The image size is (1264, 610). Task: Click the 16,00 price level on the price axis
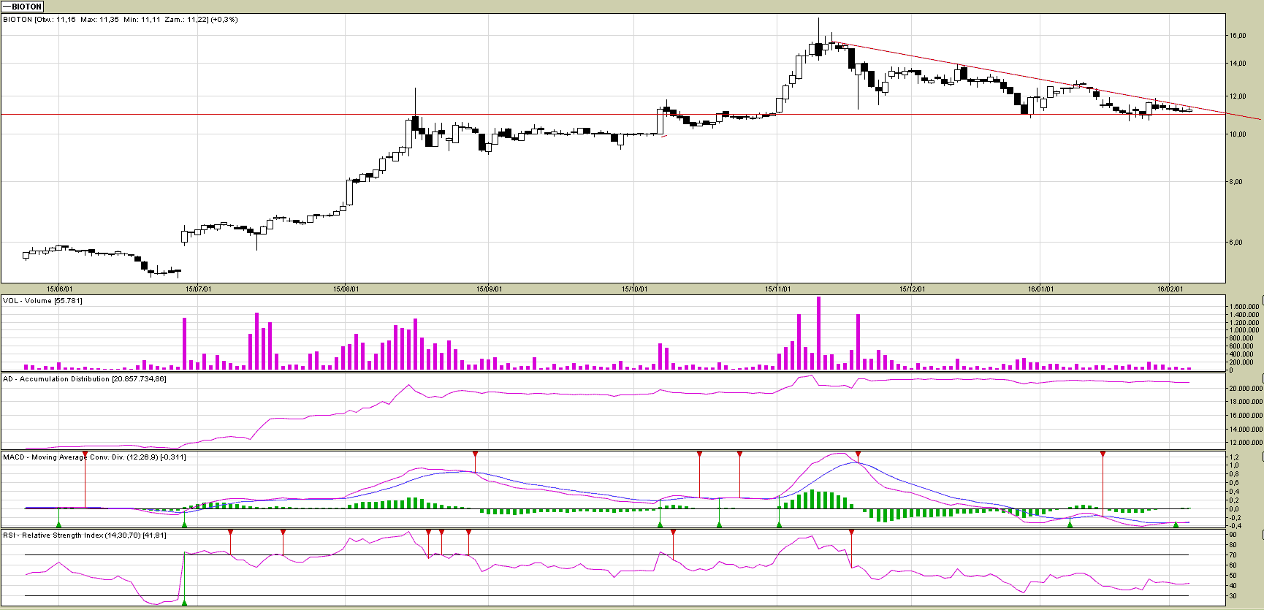[1237, 36]
